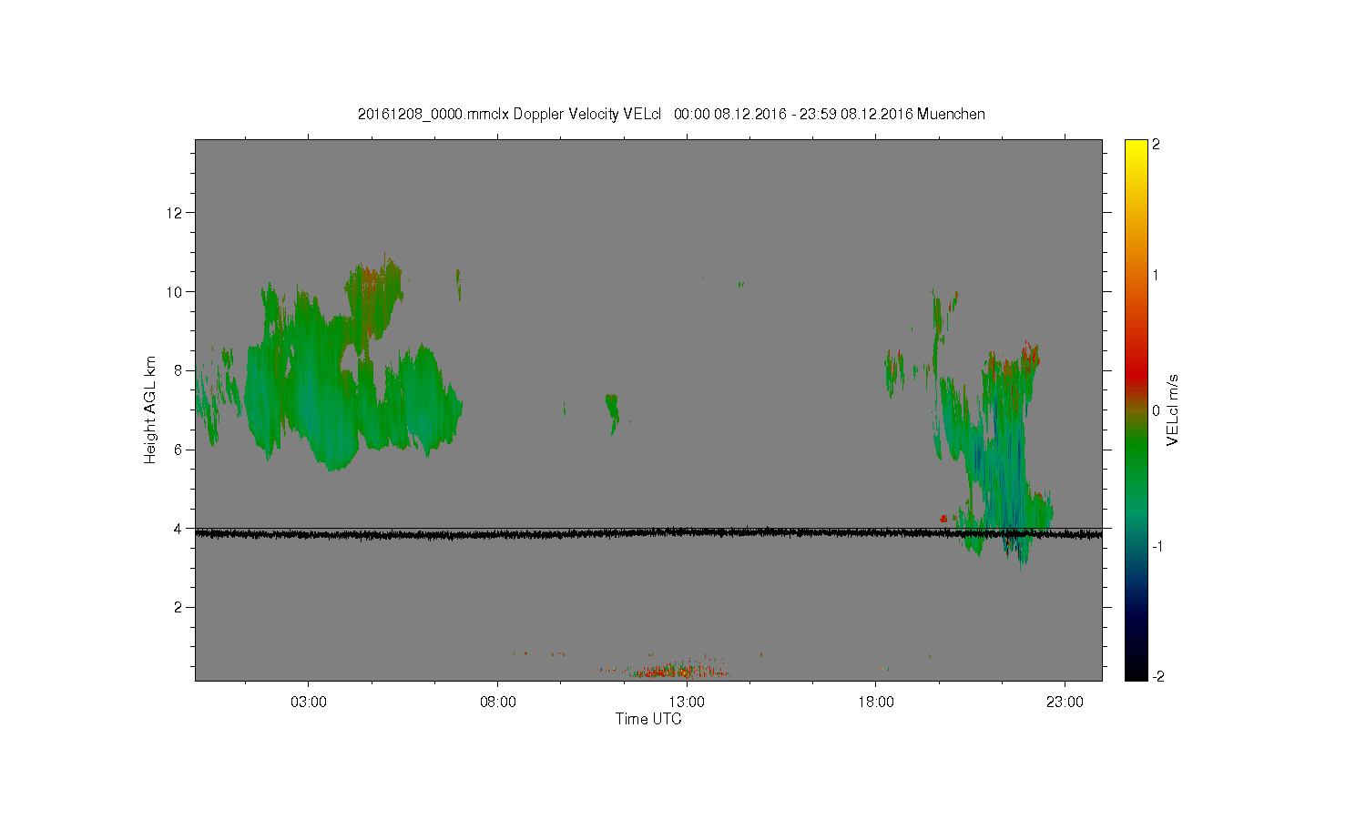This screenshot has width=1366, height=819.
Task: Click the height axis tick label 10
Action: [175, 292]
